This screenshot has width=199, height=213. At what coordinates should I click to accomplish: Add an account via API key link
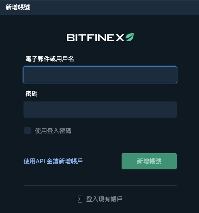53,161
